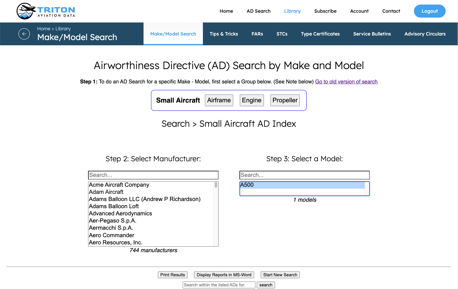The width and height of the screenshot is (458, 289).
Task: Open the Advisory Circulars tab
Action: click(425, 34)
